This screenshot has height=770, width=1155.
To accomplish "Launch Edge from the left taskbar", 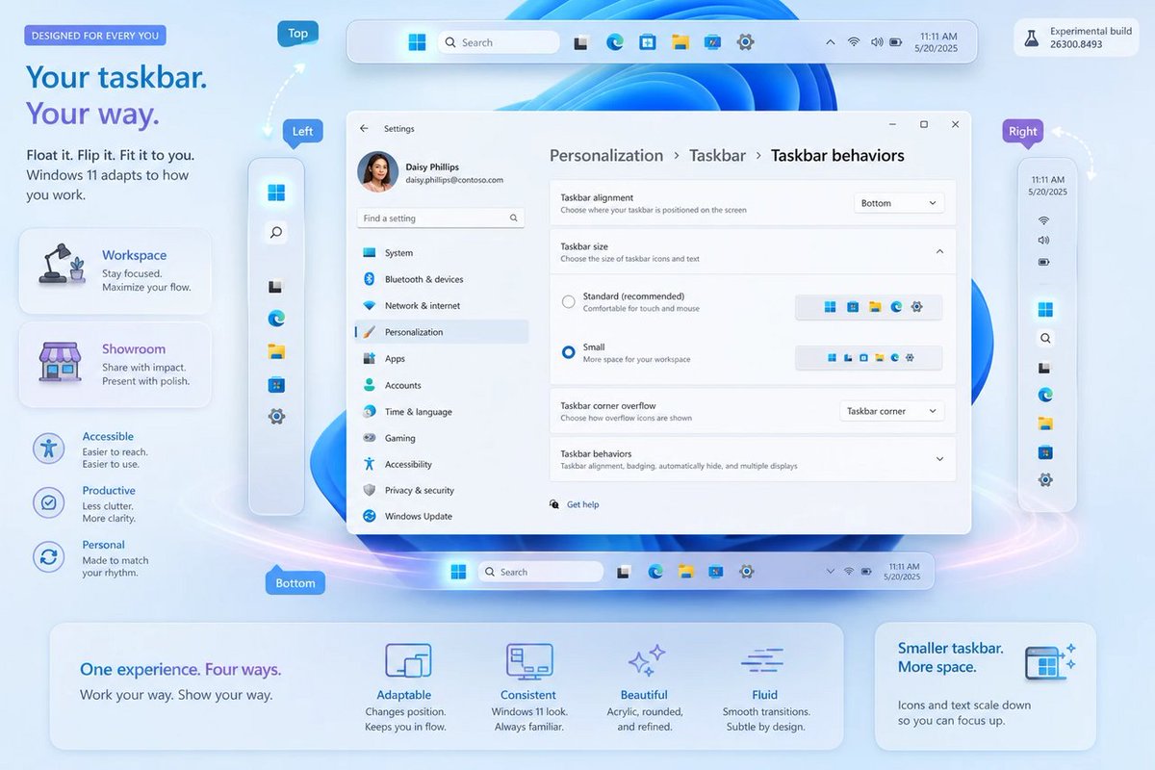I will pos(276,318).
